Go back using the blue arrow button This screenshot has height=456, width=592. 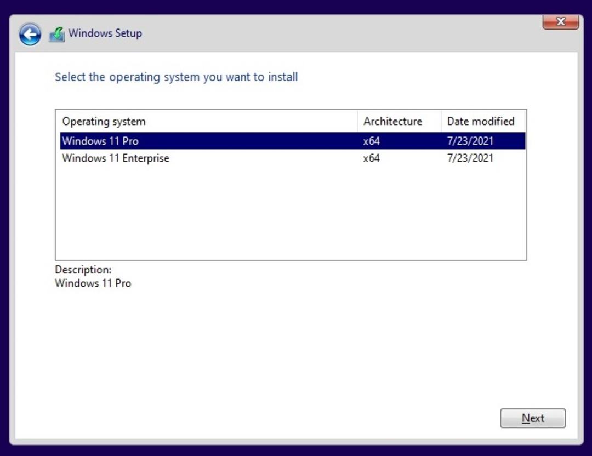(30, 35)
